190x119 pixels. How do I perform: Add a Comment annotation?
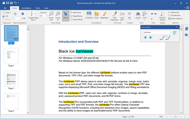pos(89,15)
